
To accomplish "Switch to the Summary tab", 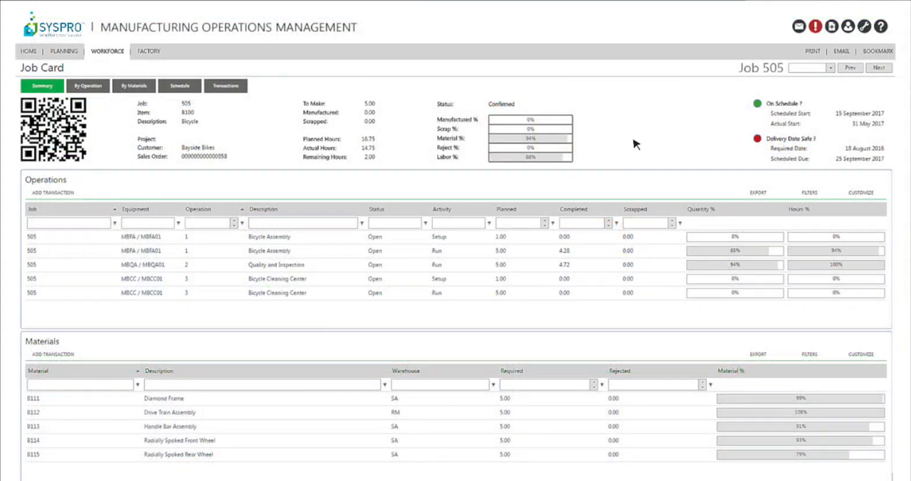I will coord(42,86).
